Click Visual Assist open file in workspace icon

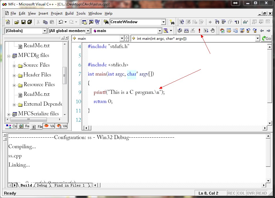pos(229,31)
